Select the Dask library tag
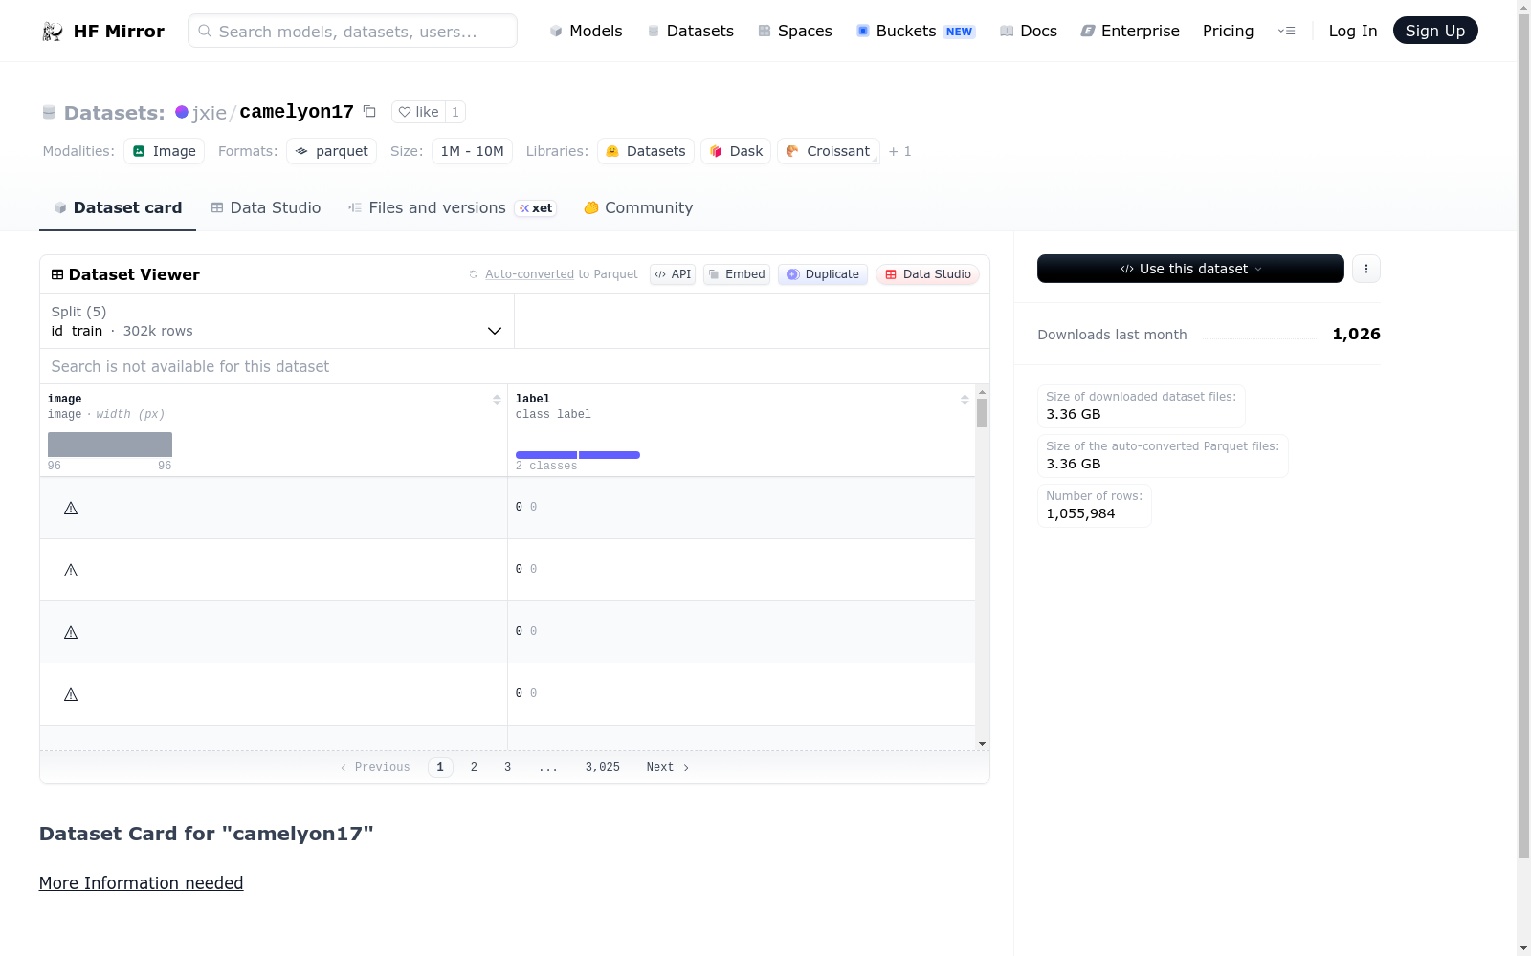 click(x=736, y=151)
